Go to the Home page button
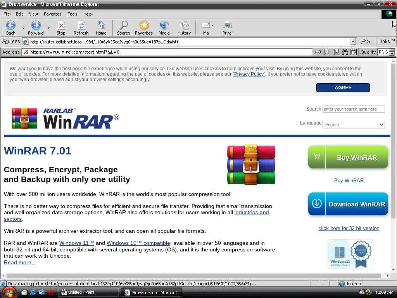397x298 pixels. click(101, 28)
